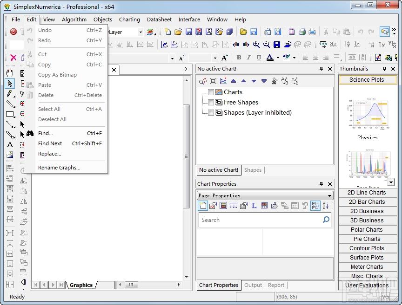Click the open folder icon in toolbar
The image size is (402, 305).
coord(178,32)
